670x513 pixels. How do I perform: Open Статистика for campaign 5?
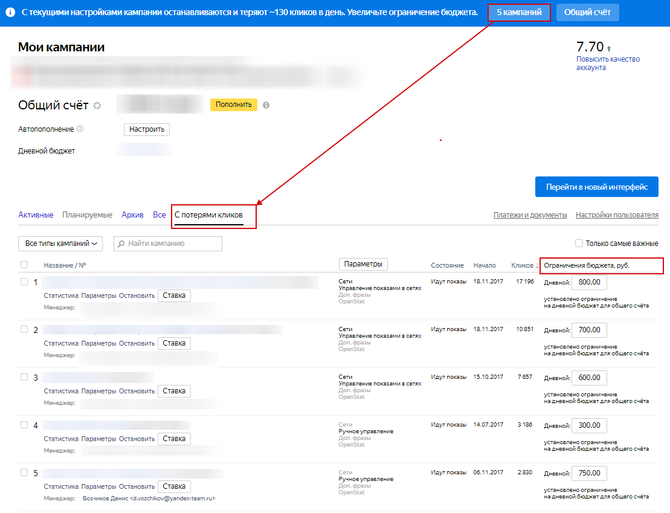61,487
